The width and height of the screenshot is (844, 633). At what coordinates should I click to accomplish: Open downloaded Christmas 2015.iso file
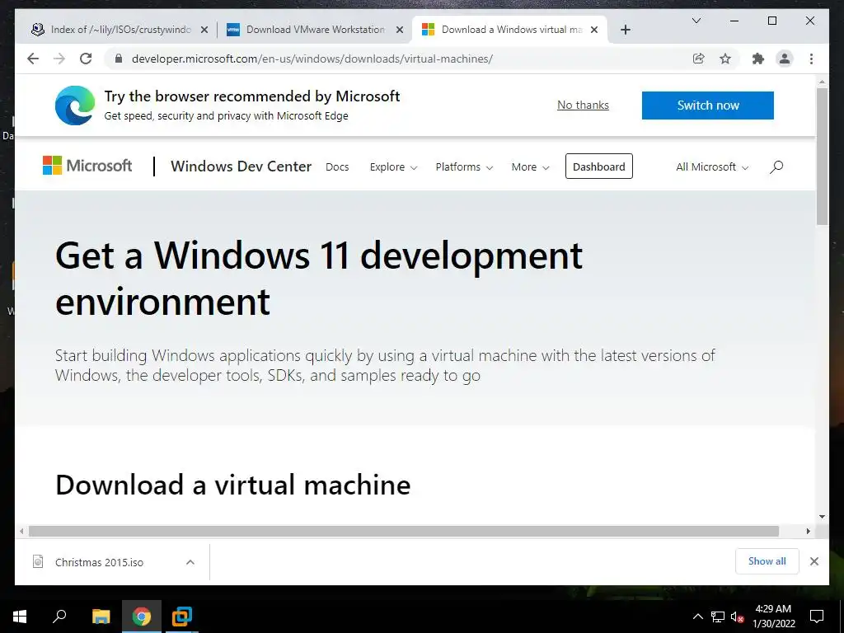[x=99, y=562]
